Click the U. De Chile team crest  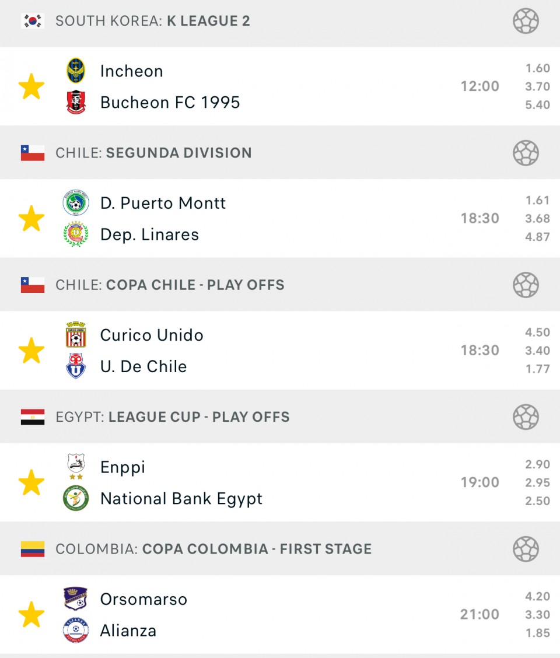click(x=76, y=366)
